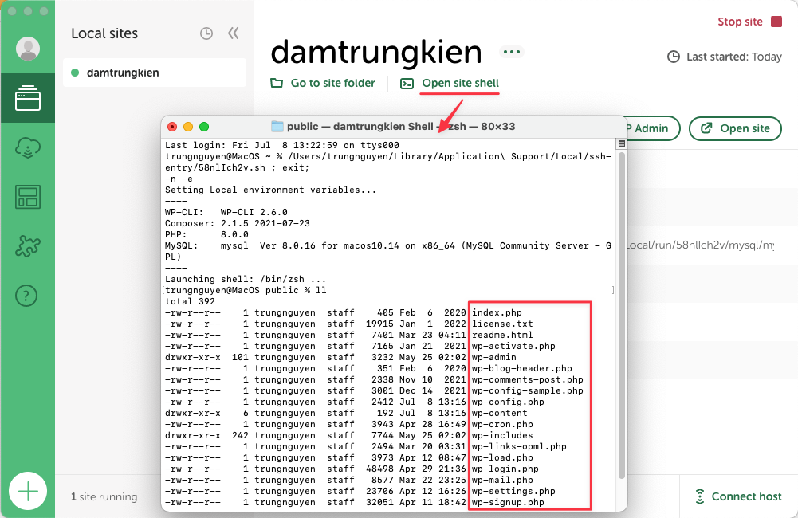The image size is (798, 518).
Task: Click wp-config-sample.php in the terminal listing
Action: (x=527, y=390)
